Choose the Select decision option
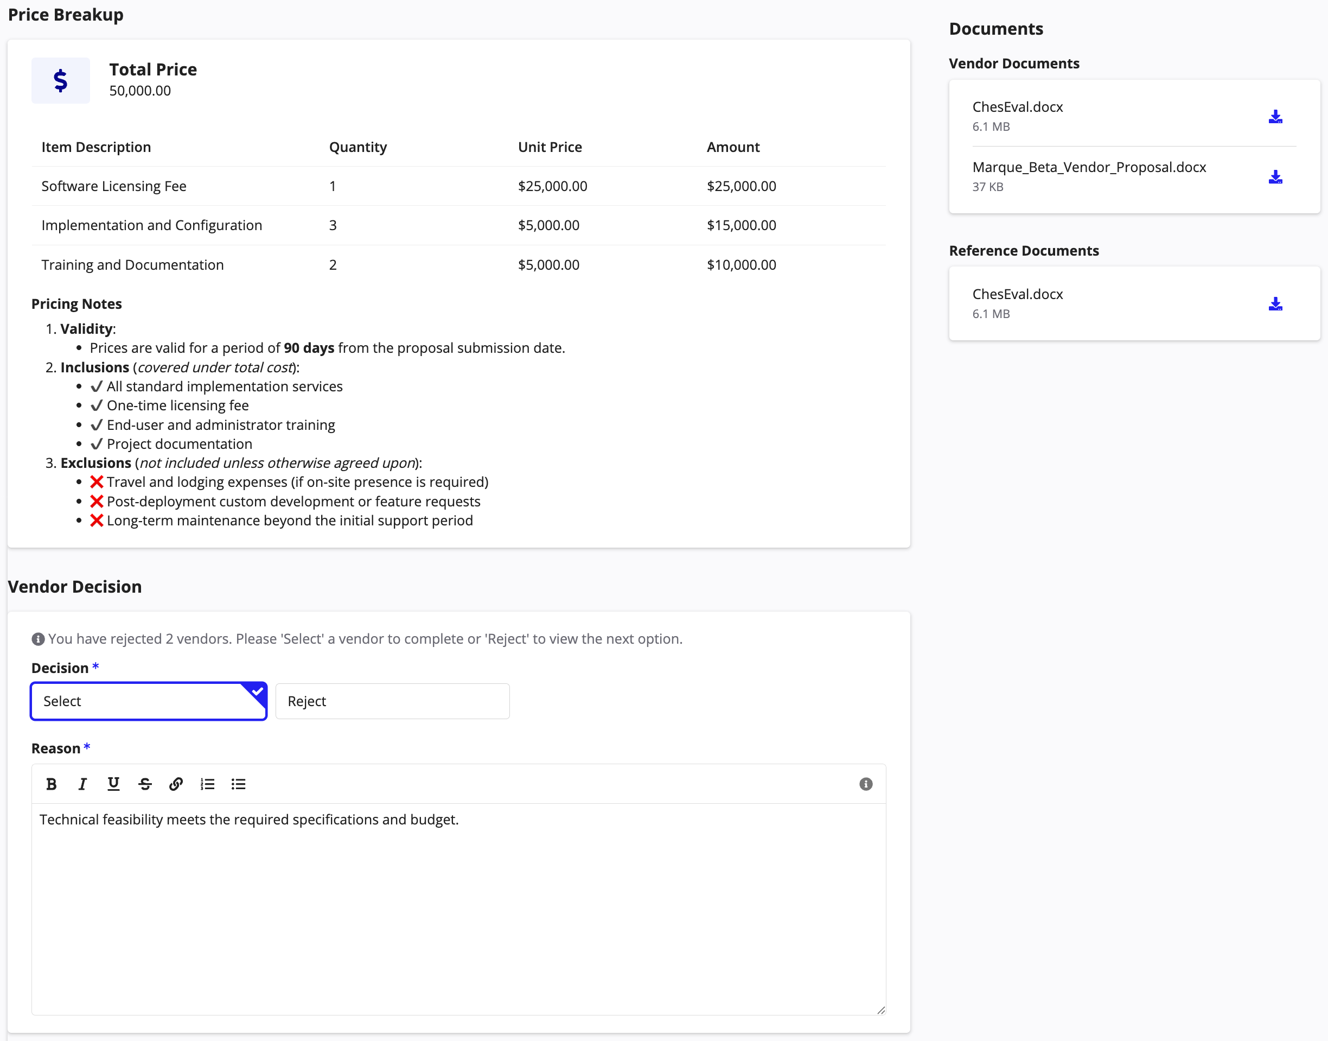This screenshot has width=1328, height=1041. (149, 701)
